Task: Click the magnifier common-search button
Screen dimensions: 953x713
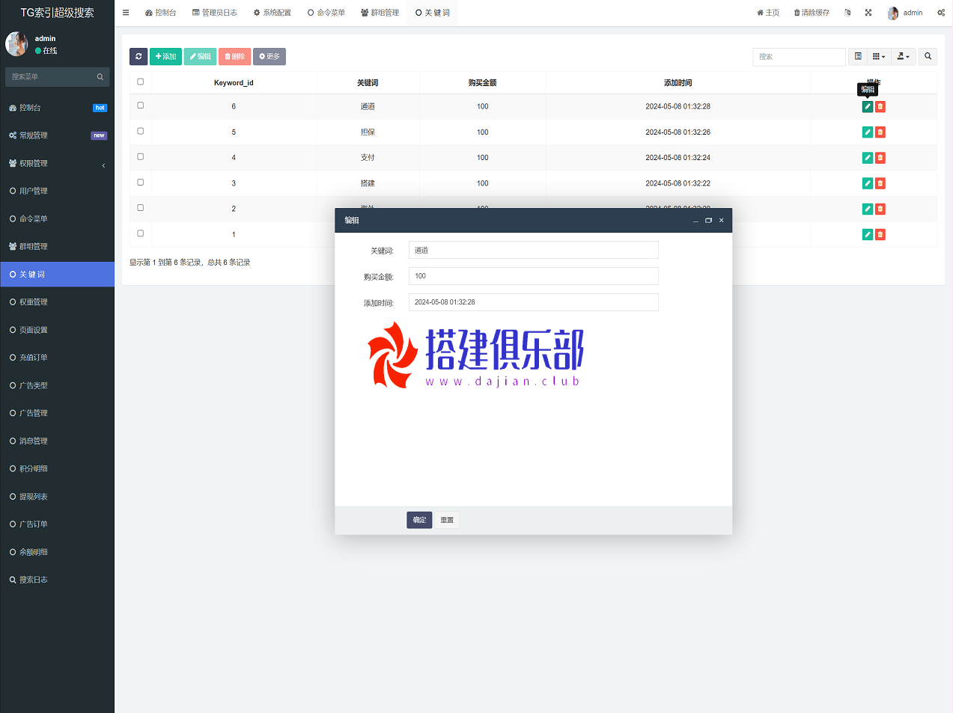Action: pos(928,56)
